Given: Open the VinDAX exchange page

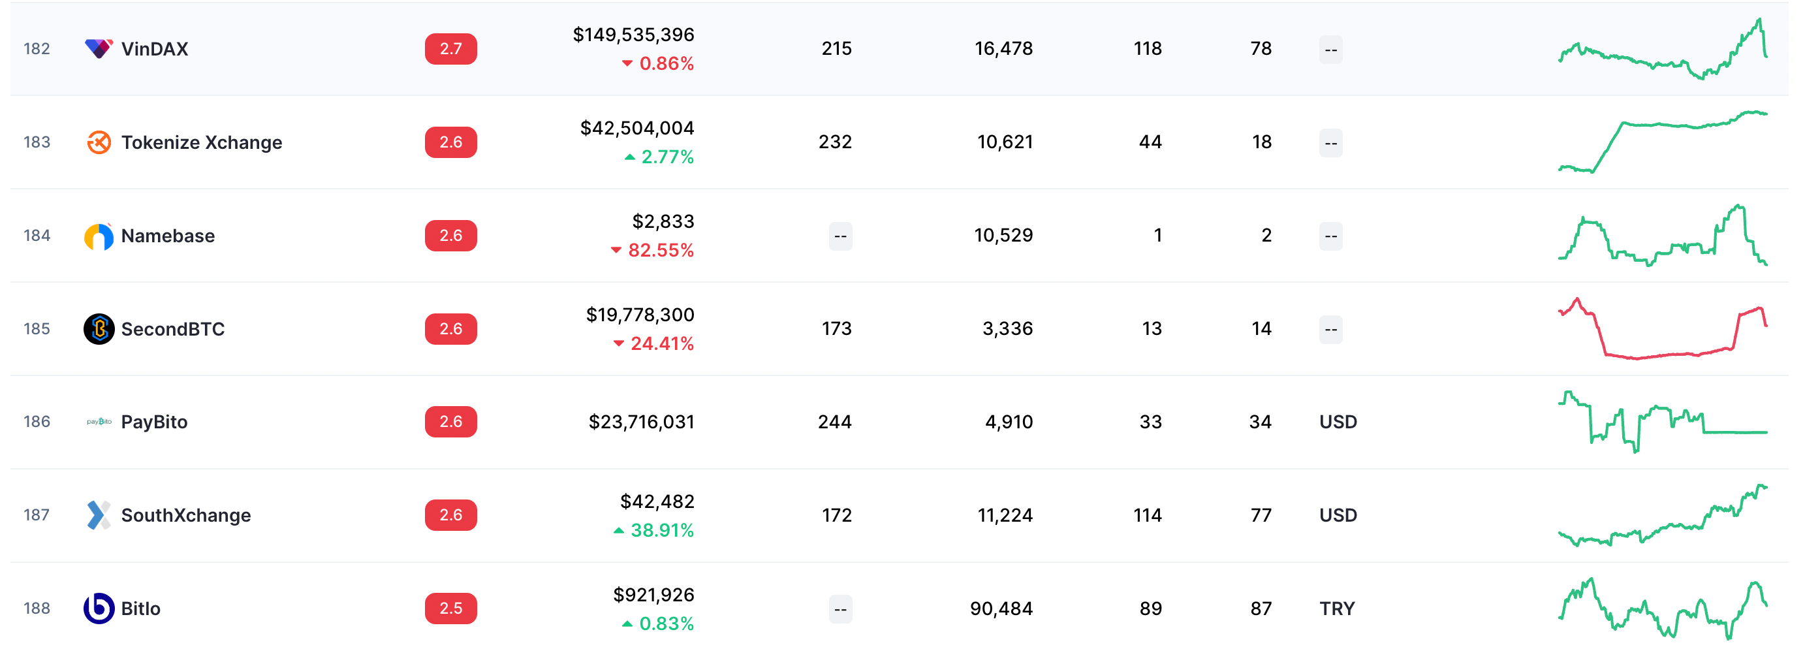Looking at the screenshot, I should click(x=155, y=49).
